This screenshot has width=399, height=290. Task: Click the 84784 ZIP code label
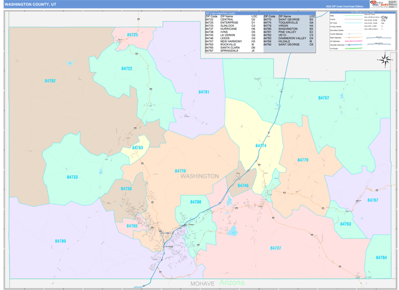coord(380,257)
